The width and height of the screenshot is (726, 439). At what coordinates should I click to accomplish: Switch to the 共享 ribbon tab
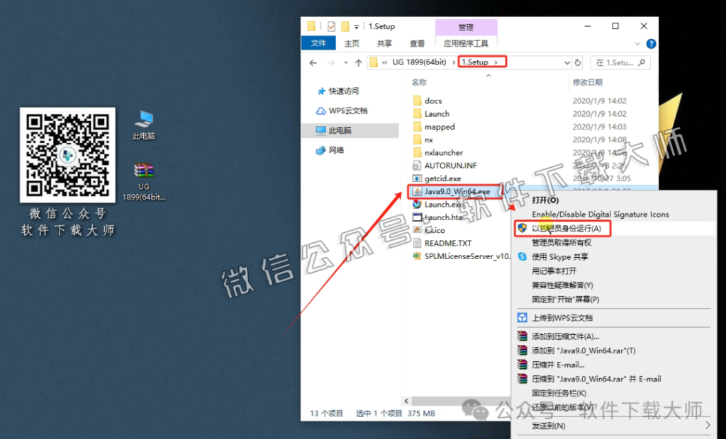click(384, 43)
